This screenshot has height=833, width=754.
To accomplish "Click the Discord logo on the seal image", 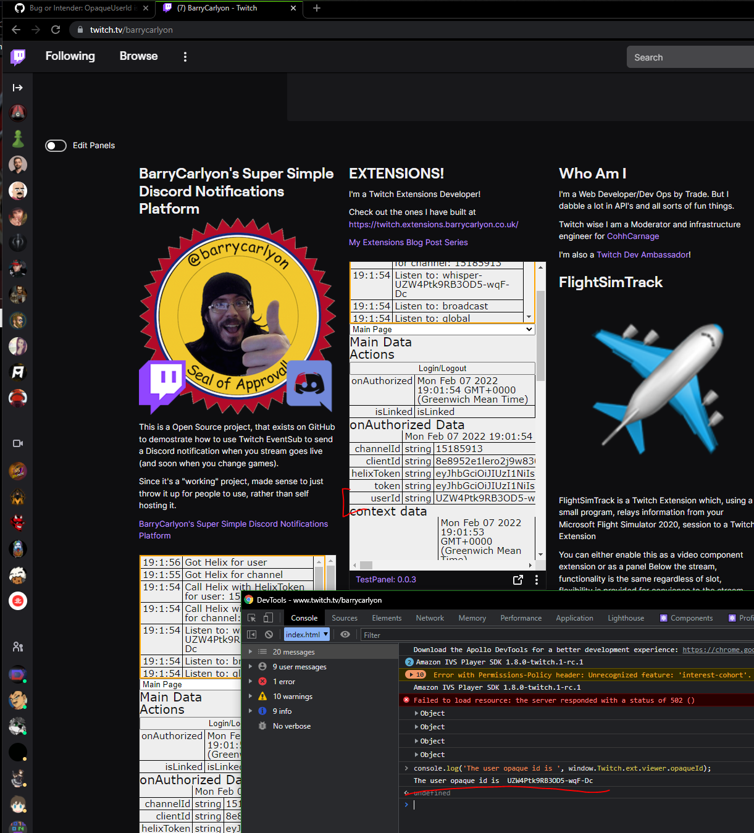I will coord(309,385).
